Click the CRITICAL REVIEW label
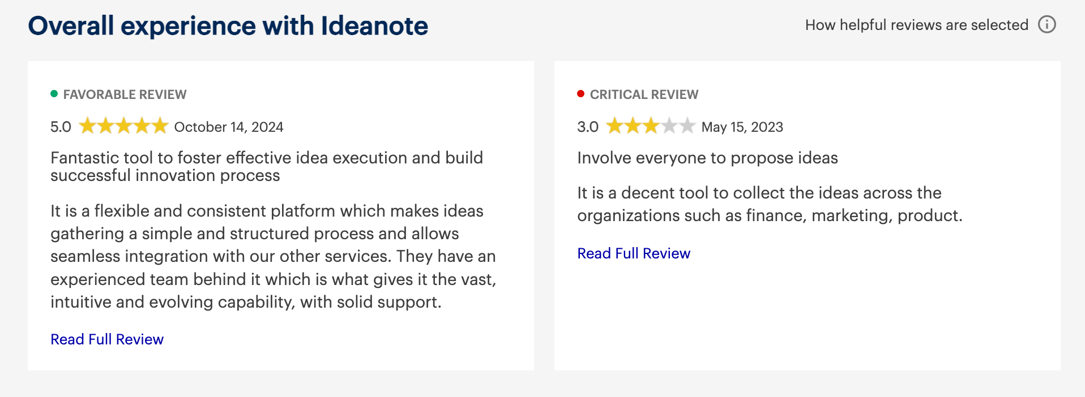The height and width of the screenshot is (397, 1085). click(x=644, y=94)
